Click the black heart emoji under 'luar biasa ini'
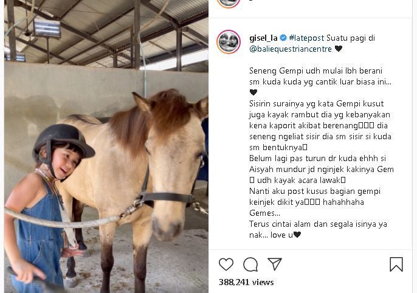 pos(253,92)
